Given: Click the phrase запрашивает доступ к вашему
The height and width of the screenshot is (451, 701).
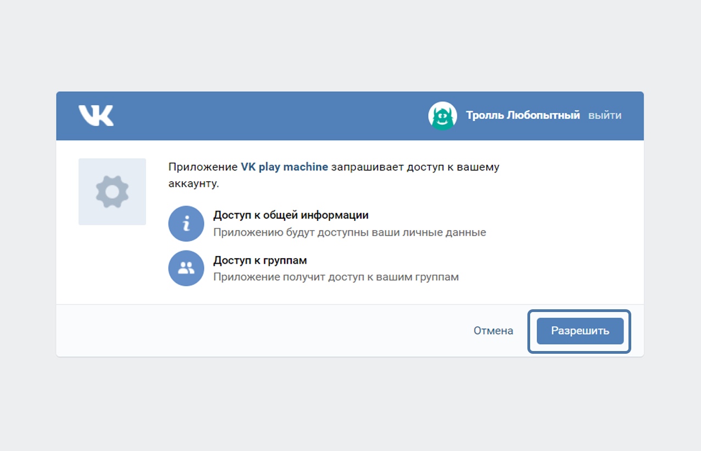Looking at the screenshot, I should (415, 167).
